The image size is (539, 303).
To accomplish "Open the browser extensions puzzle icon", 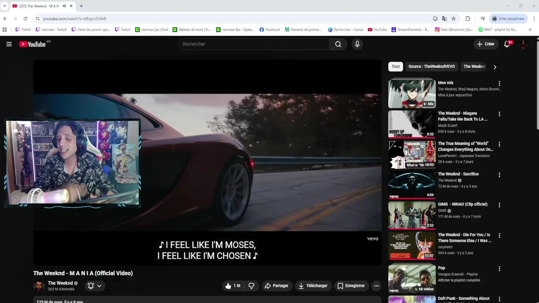I will click(467, 19).
